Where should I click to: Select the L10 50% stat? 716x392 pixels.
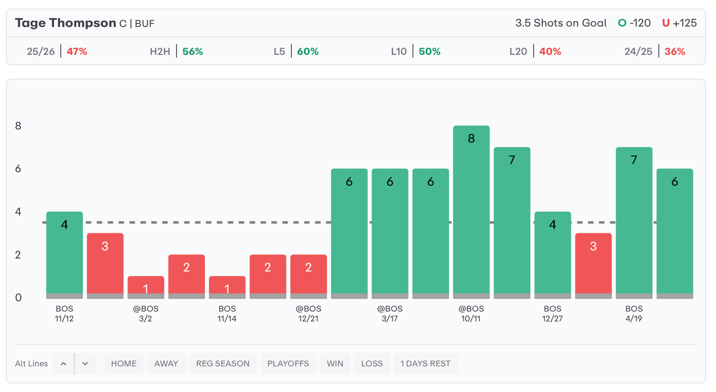pyautogui.click(x=415, y=52)
